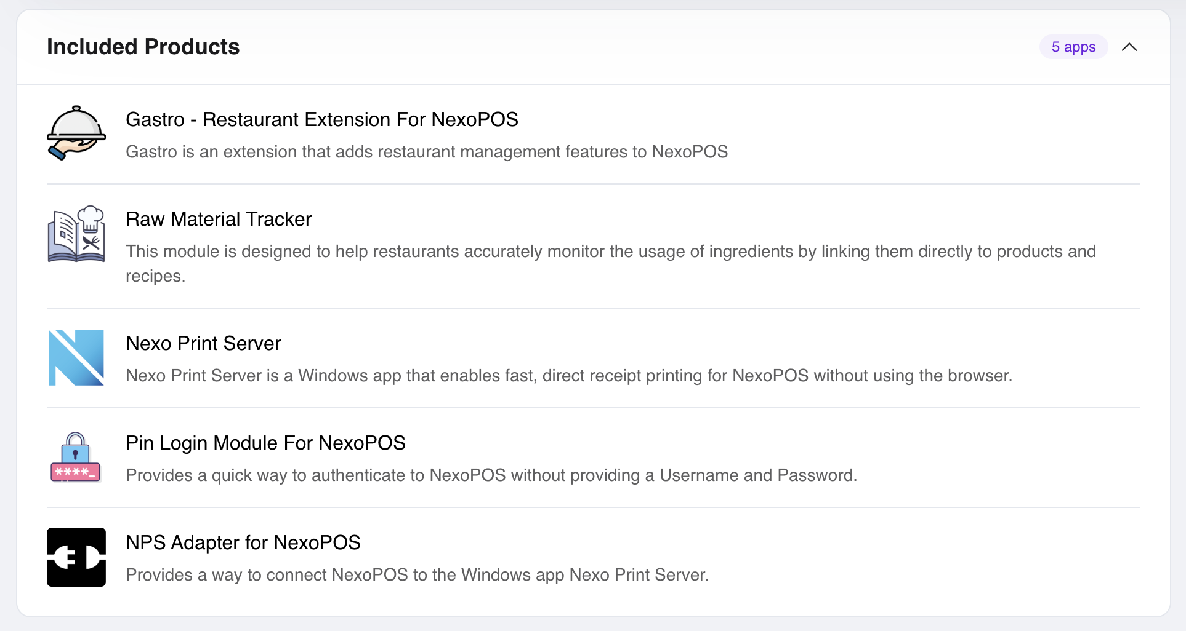Click the Gastro serving dish cloche icon
Viewport: 1186px width, 631px height.
pyautogui.click(x=76, y=134)
